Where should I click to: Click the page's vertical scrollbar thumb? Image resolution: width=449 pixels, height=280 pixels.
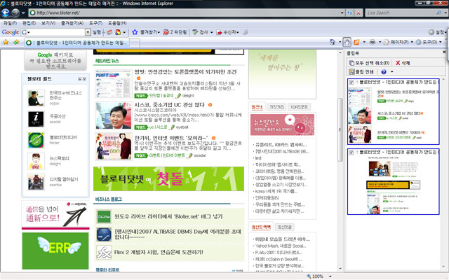point(340,130)
